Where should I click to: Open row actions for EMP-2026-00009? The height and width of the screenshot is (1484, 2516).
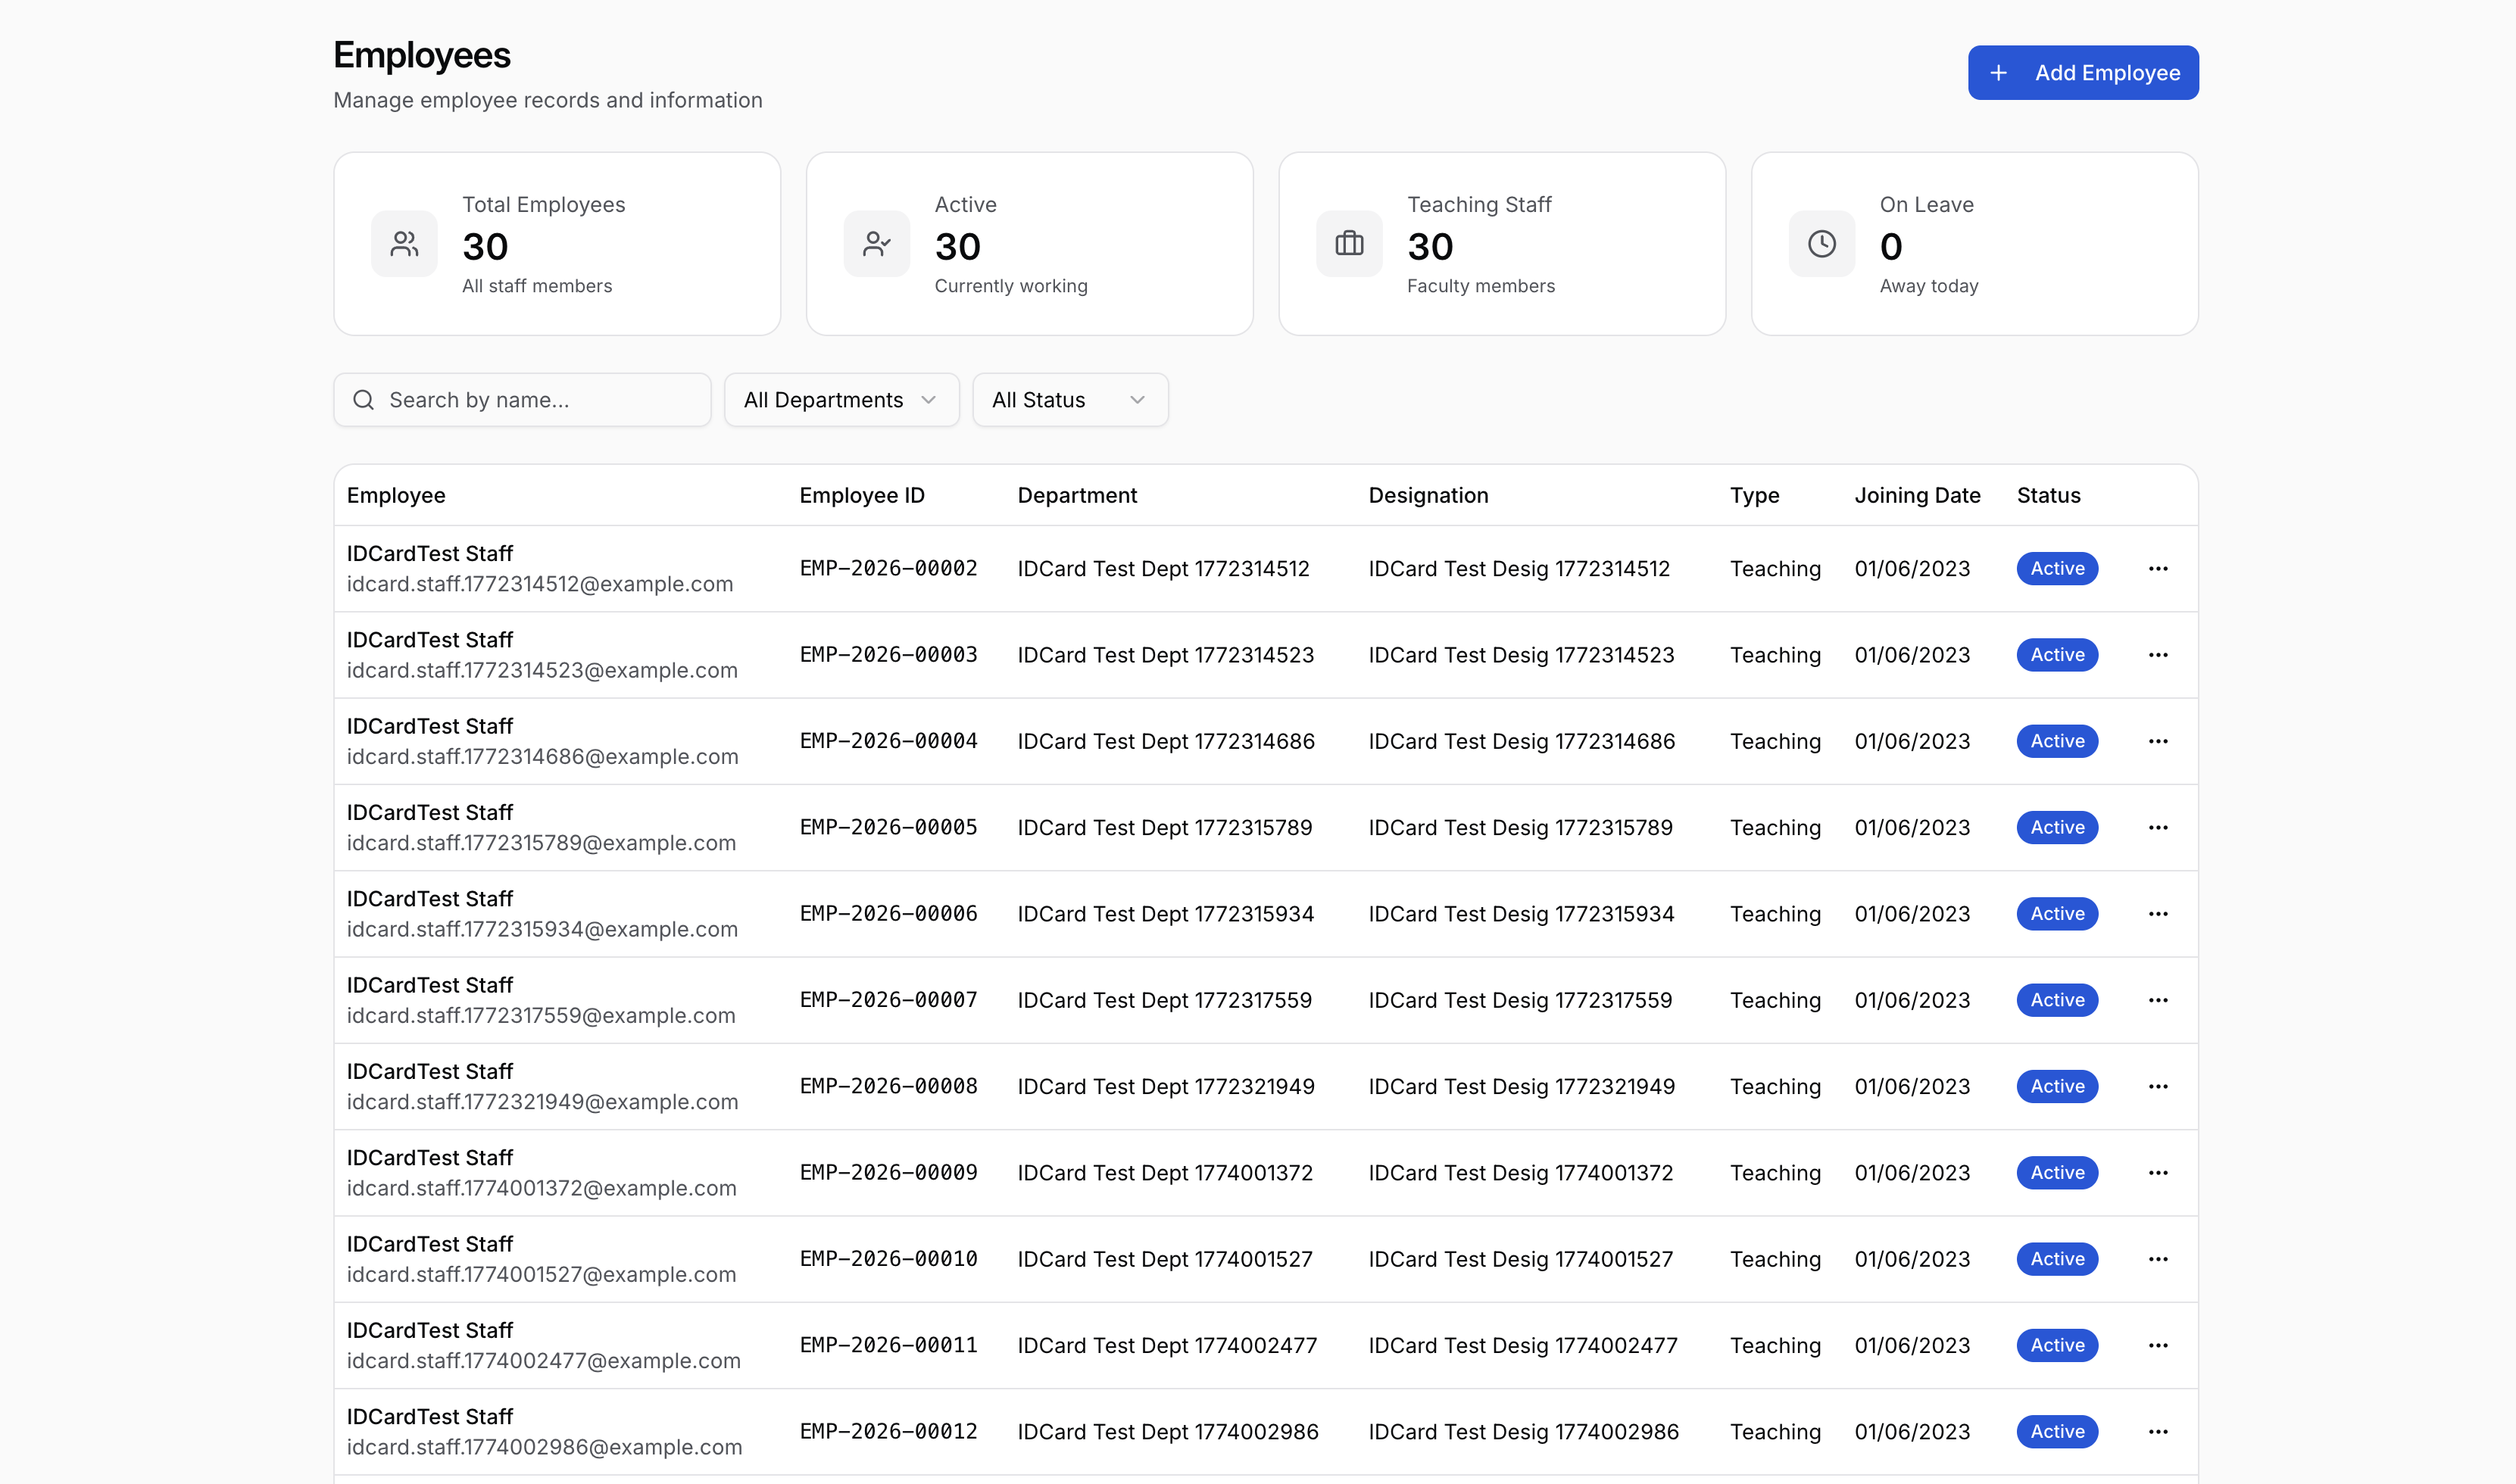coord(2157,1173)
